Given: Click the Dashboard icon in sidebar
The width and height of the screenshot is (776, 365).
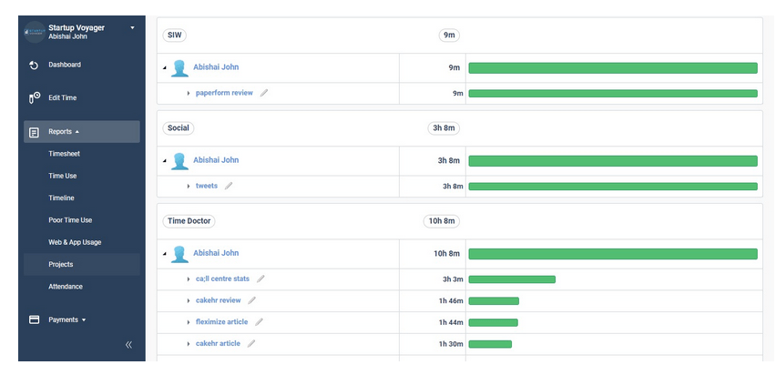Looking at the screenshot, I should tap(34, 65).
